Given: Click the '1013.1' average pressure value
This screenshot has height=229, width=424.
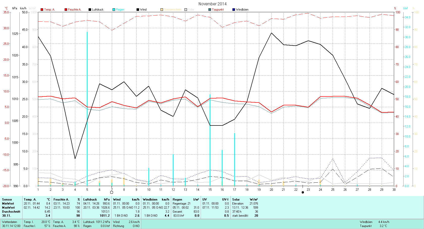Looking at the screenshot, I should coord(105,212).
